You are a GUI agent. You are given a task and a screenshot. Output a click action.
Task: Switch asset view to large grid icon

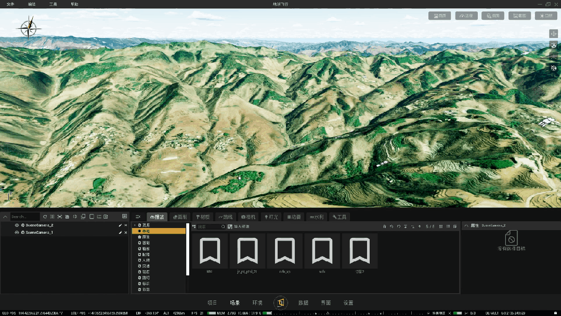click(x=441, y=226)
